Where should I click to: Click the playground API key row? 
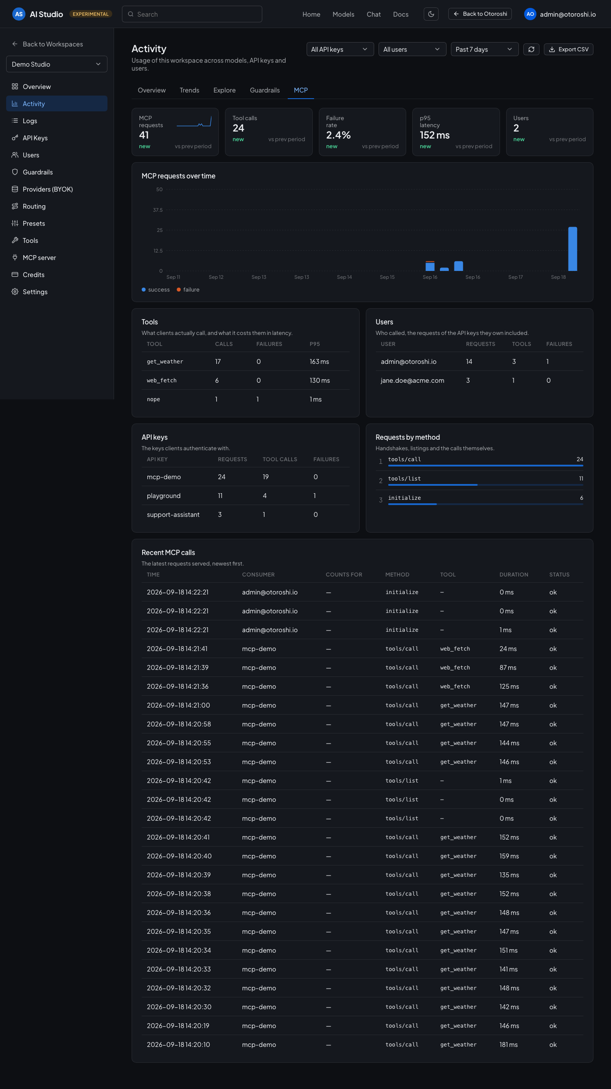click(246, 495)
